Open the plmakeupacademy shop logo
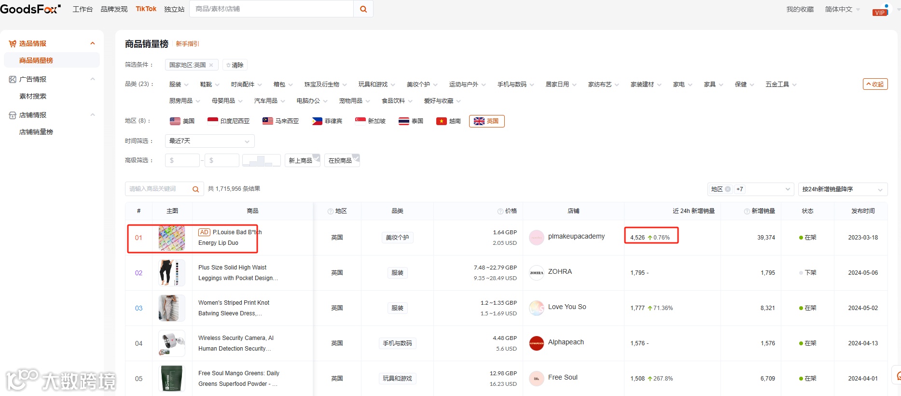901x396 pixels. click(x=537, y=238)
